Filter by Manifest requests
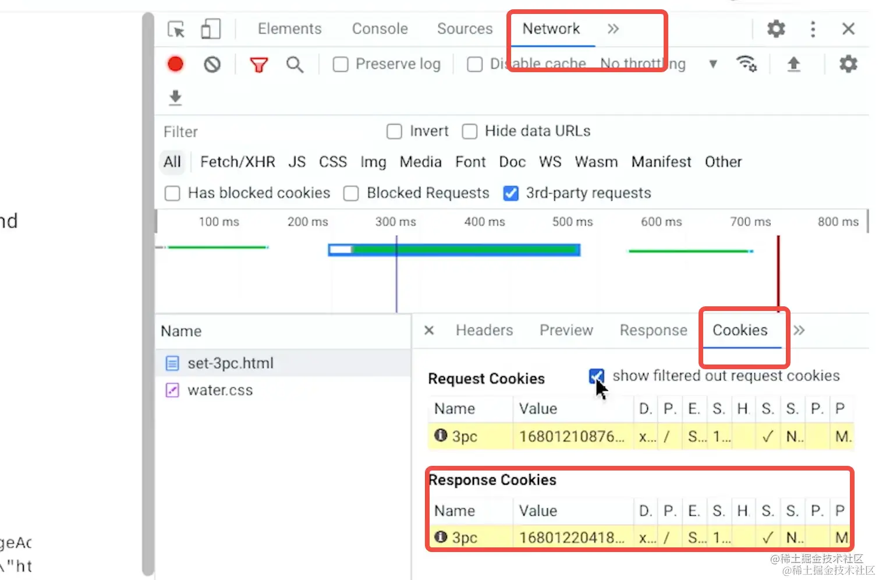 tap(661, 162)
